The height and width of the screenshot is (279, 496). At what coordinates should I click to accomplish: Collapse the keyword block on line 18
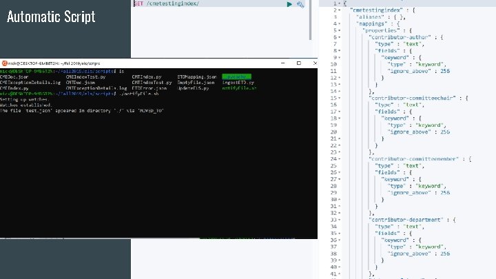coord(340,118)
